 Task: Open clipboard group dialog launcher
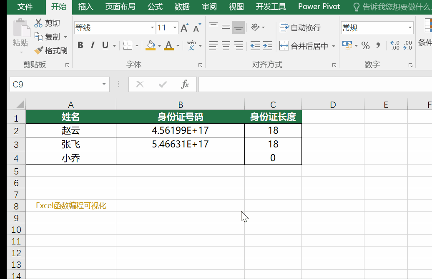(x=67, y=65)
